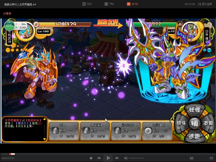This screenshot has height=162, width=216.
Task: Click the fullscreen icon in bottom bar
Action: click(211, 158)
